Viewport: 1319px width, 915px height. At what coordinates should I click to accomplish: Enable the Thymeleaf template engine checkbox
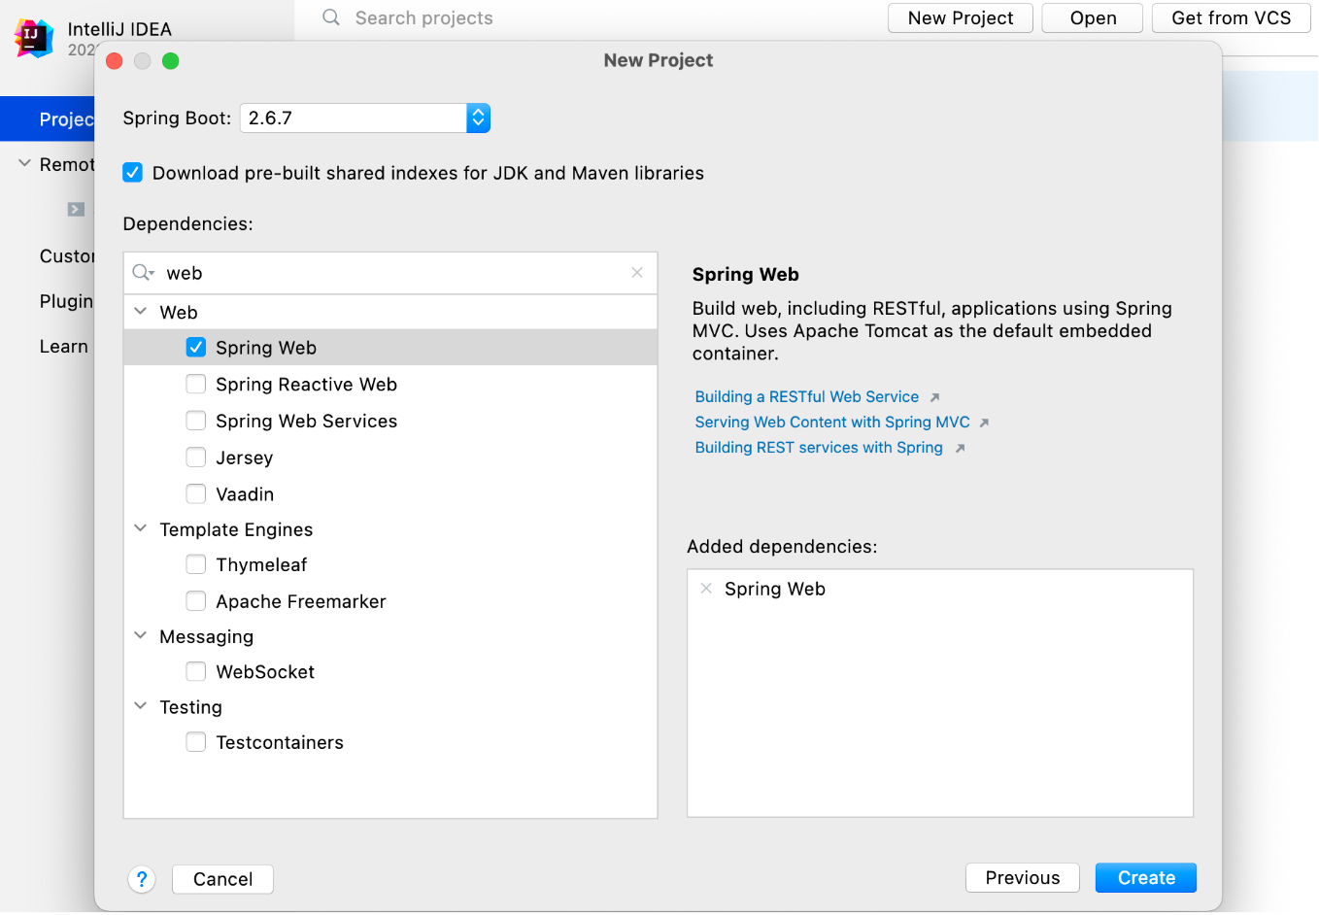(196, 564)
